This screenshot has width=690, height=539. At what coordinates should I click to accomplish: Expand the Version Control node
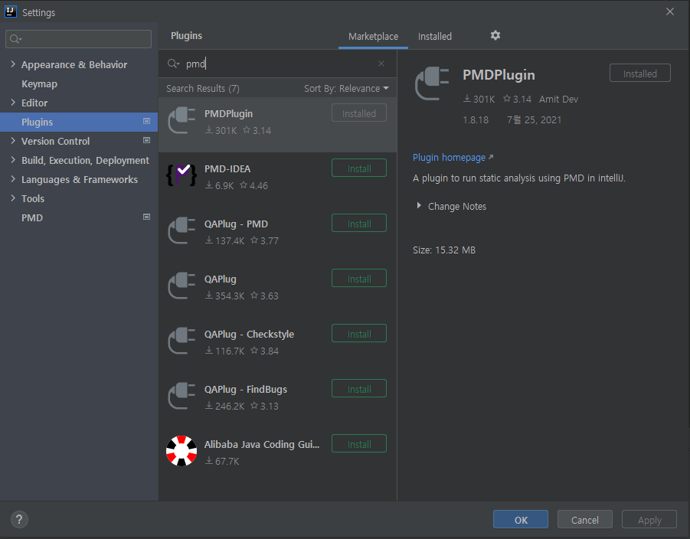pos(13,140)
